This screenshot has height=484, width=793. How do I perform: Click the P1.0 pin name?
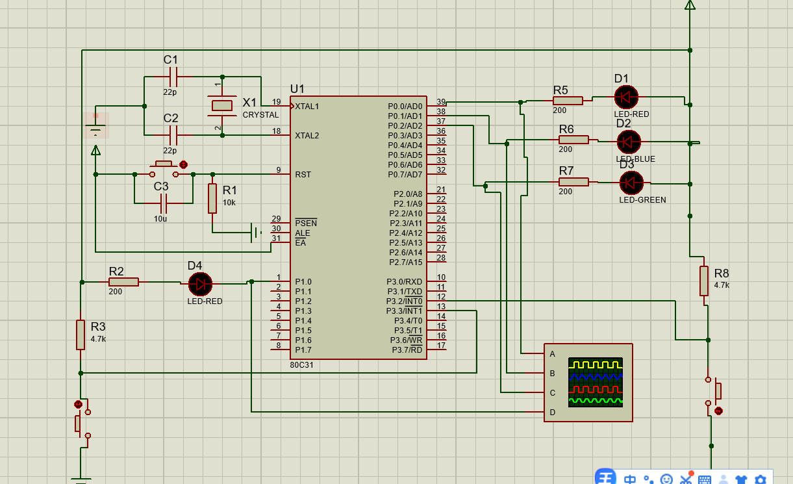click(303, 282)
